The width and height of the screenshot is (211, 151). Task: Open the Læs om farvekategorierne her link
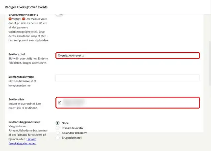click(22, 141)
